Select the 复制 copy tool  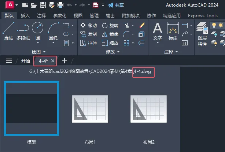[x=89, y=34]
